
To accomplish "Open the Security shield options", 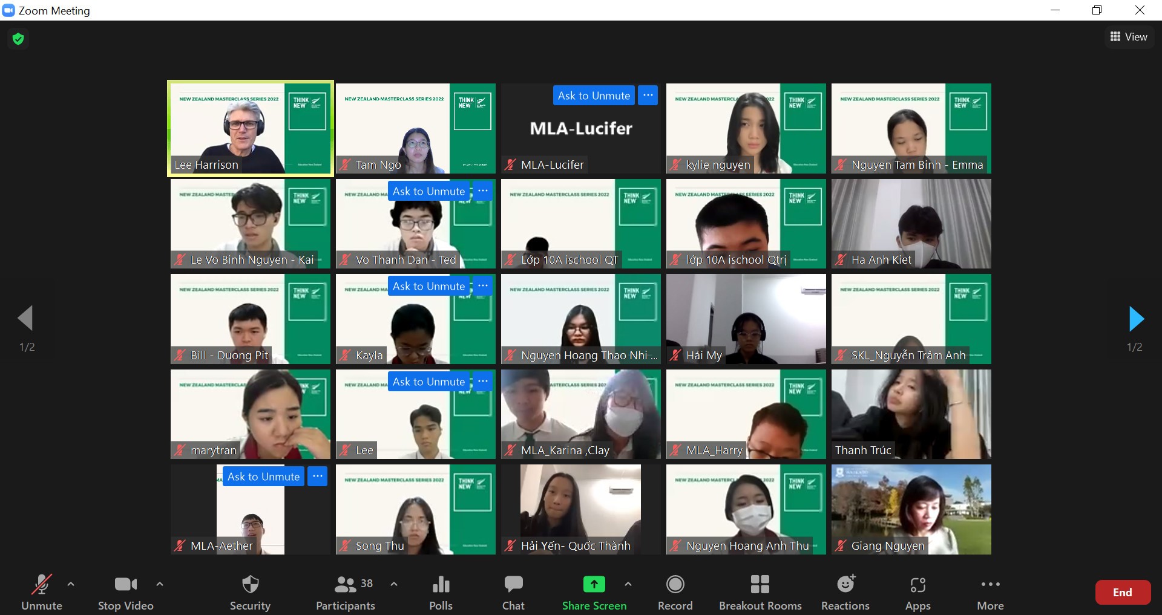I will point(250,592).
